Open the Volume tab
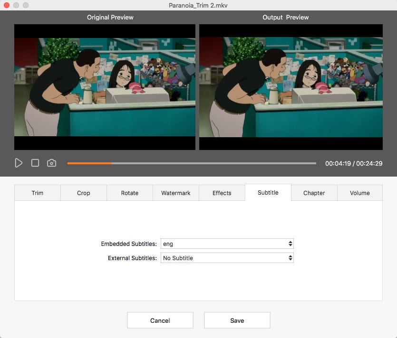Screen dimensions: 397x338 pyautogui.click(x=360, y=193)
